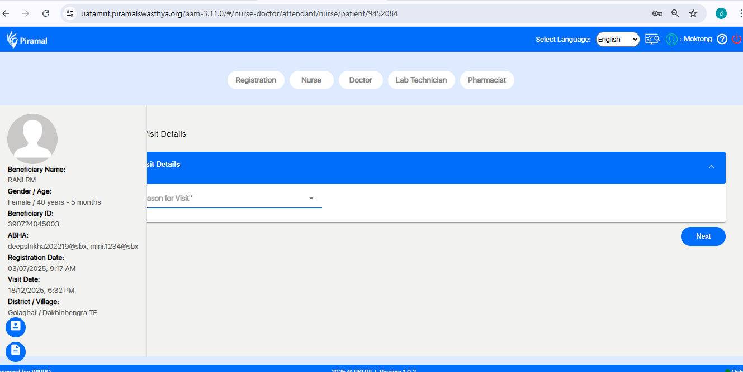The width and height of the screenshot is (743, 372).
Task: Open the document records round button
Action: (x=16, y=351)
